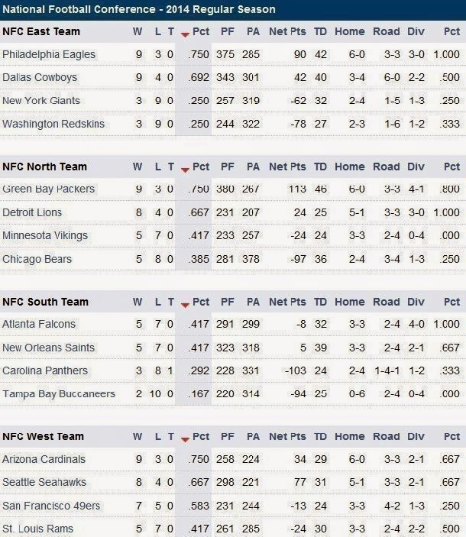Click the red sort arrow in NFC South header
Screen dimensions: 466x537
click(185, 305)
